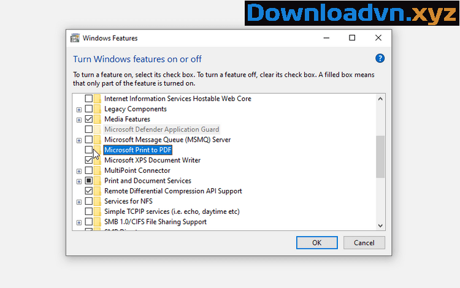This screenshot has width=460, height=288.
Task: Click the feature list scrollbar thumb
Action: tap(380, 156)
